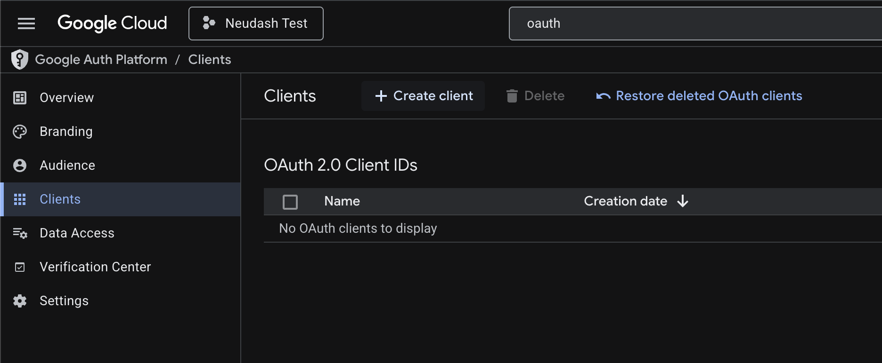Screen dimensions: 882x363
Task: Open the Google Auth Platform breadcrumb
Action: pyautogui.click(x=101, y=60)
